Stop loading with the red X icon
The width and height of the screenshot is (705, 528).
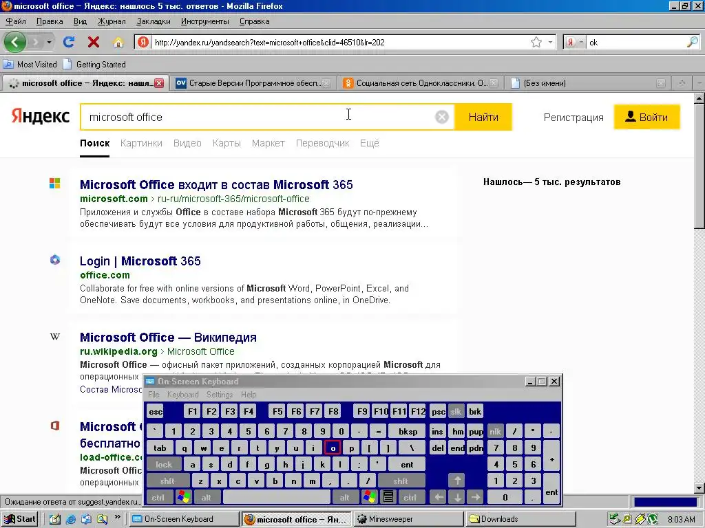(x=94, y=42)
